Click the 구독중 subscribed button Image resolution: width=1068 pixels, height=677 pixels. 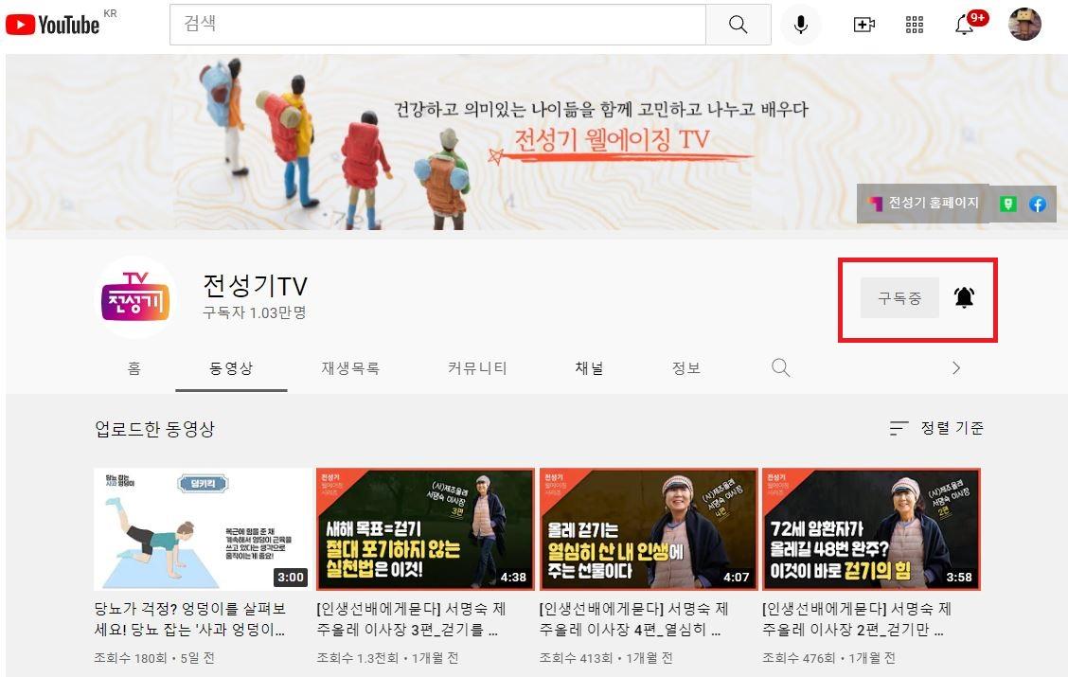899,297
